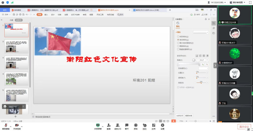Click the Apply to All button
The width and height of the screenshot is (253, 131).
pos(180,116)
